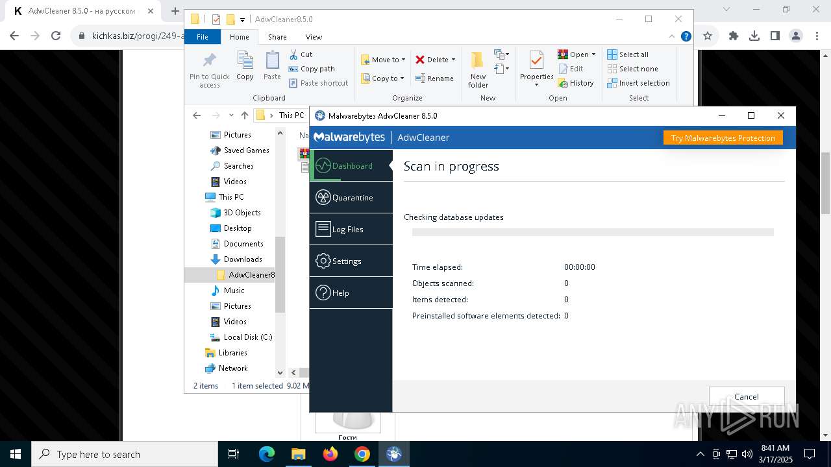Select Music in the navigation tree
The height and width of the screenshot is (467, 831).
(x=227, y=290)
